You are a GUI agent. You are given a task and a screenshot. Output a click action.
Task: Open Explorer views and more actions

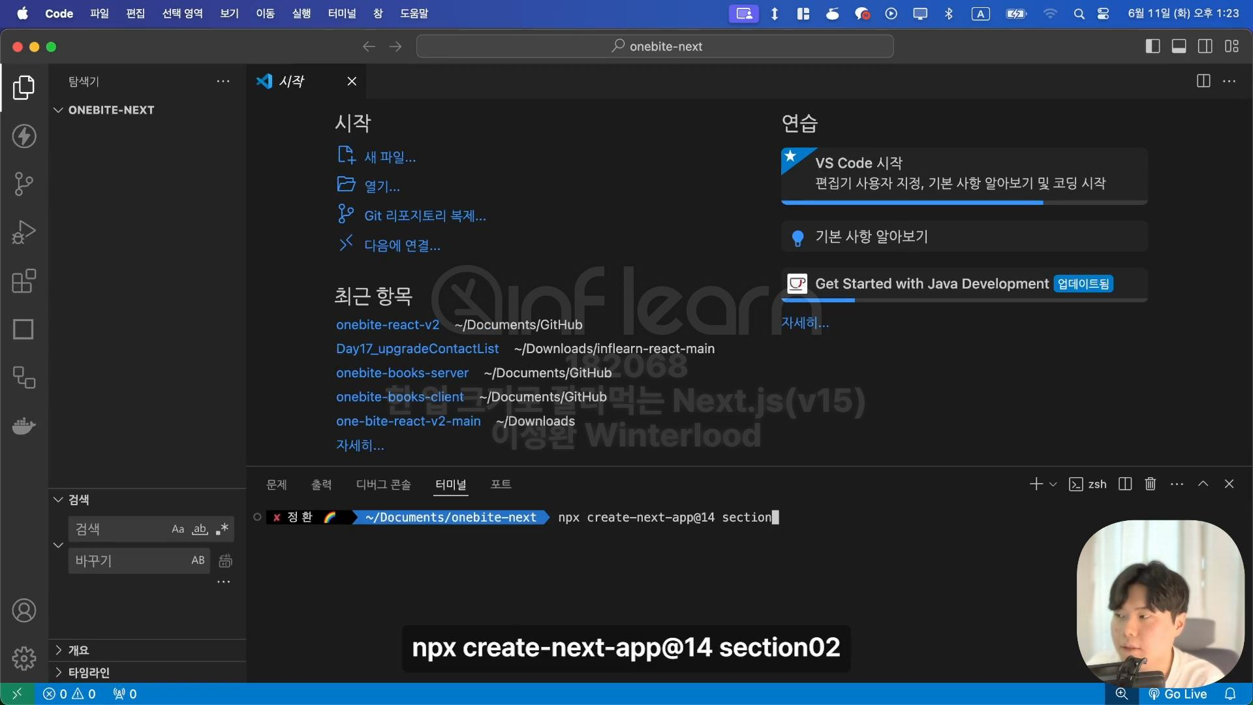coord(223,82)
